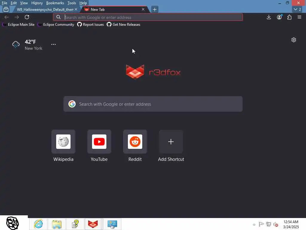Close the W8_Halloweenpsycho_Default tab
Screen dimensions: 306x230
click(x=76, y=9)
